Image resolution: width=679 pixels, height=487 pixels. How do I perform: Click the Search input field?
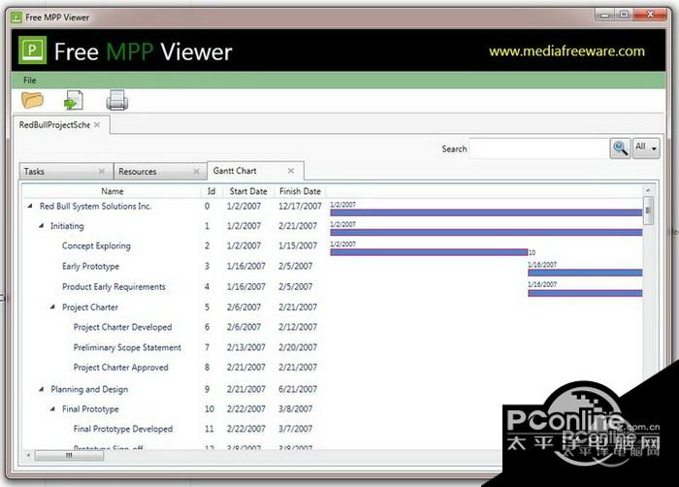click(x=538, y=148)
